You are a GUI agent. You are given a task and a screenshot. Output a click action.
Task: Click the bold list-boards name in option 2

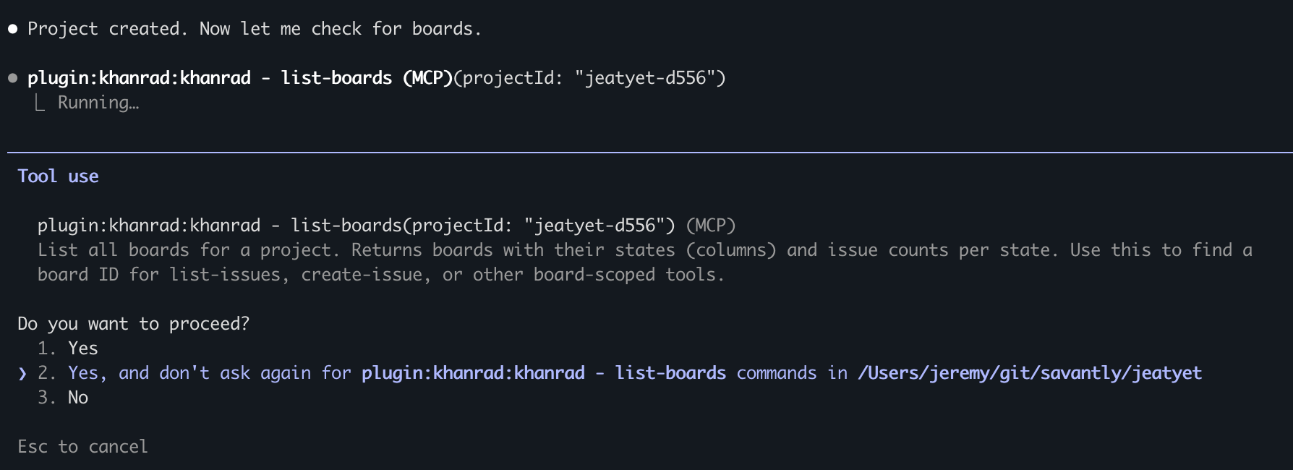pos(670,373)
